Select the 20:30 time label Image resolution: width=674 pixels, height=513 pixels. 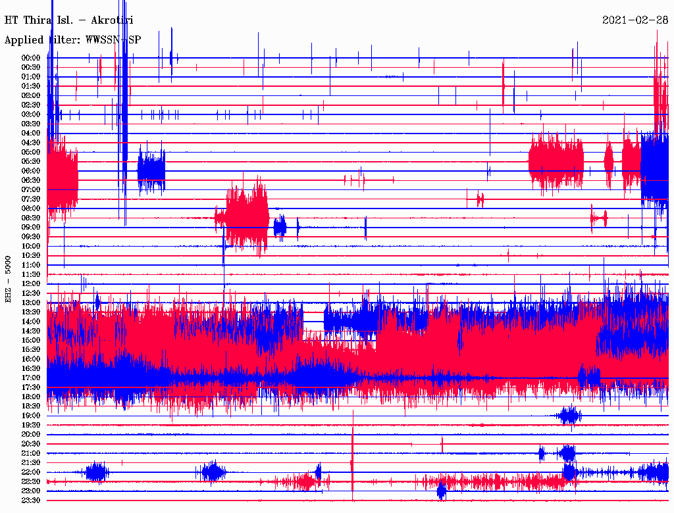(x=31, y=444)
